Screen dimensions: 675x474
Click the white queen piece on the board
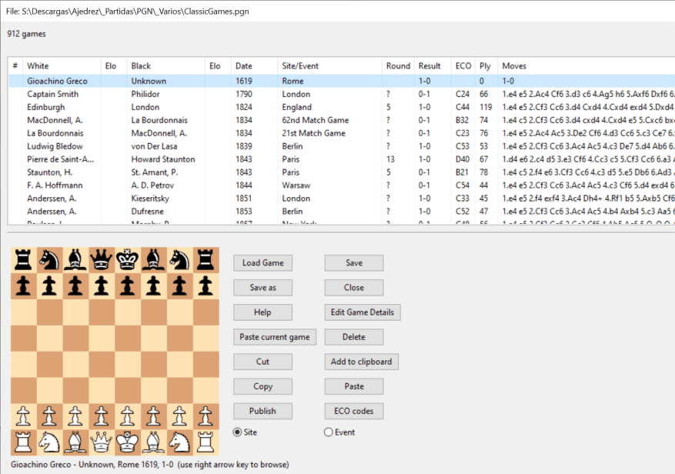click(102, 442)
